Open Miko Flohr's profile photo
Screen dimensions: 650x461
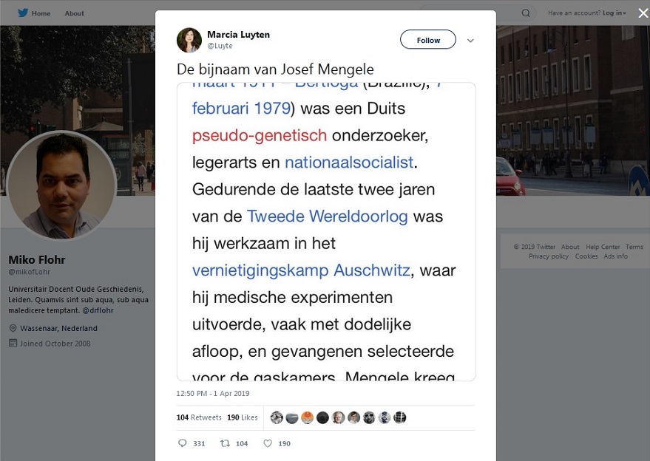[61, 185]
